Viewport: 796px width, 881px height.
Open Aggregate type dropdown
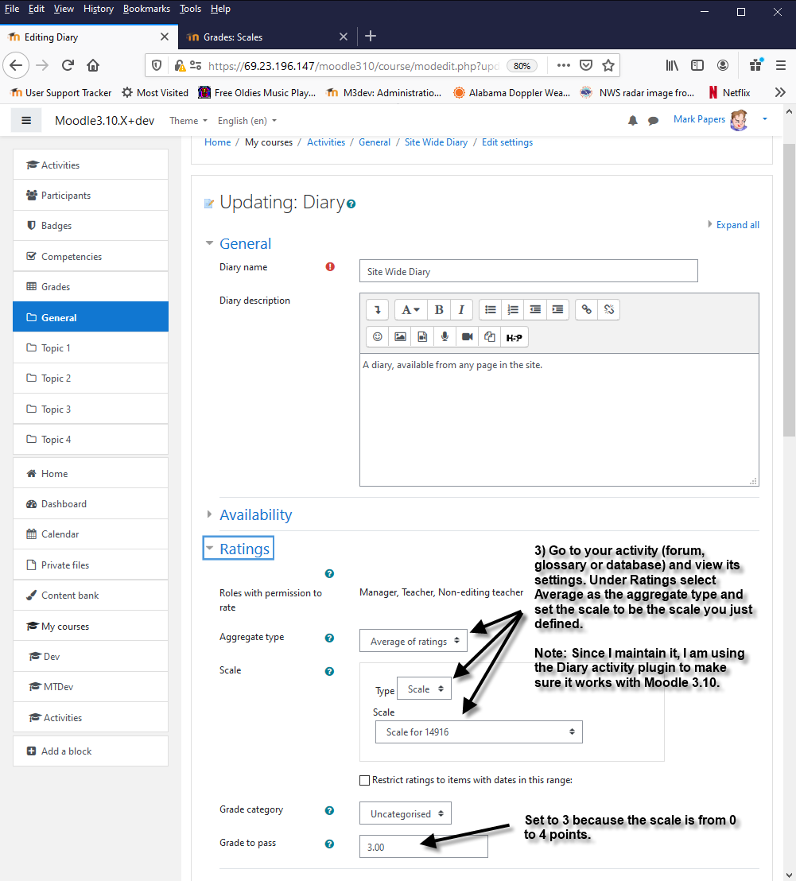(414, 641)
